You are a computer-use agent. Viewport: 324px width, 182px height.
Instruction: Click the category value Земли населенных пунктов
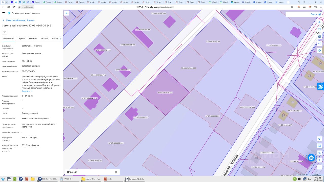[35, 119]
